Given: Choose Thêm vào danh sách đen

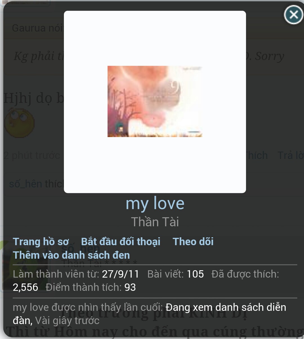Looking at the screenshot, I should pos(71,255).
